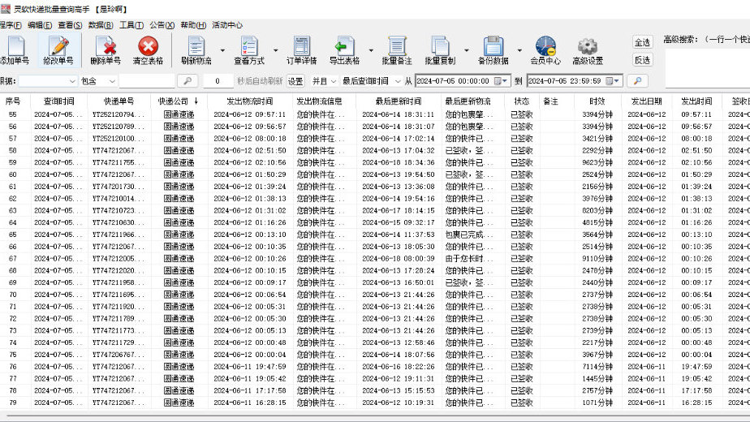The width and height of the screenshot is (750, 422).
Task: Click the auto refresh seconds field
Action: click(x=218, y=81)
